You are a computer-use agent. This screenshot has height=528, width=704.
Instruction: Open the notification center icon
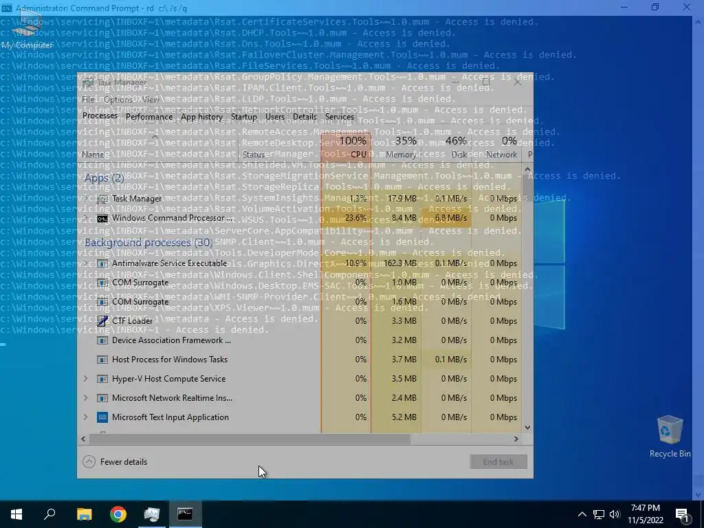click(x=682, y=515)
